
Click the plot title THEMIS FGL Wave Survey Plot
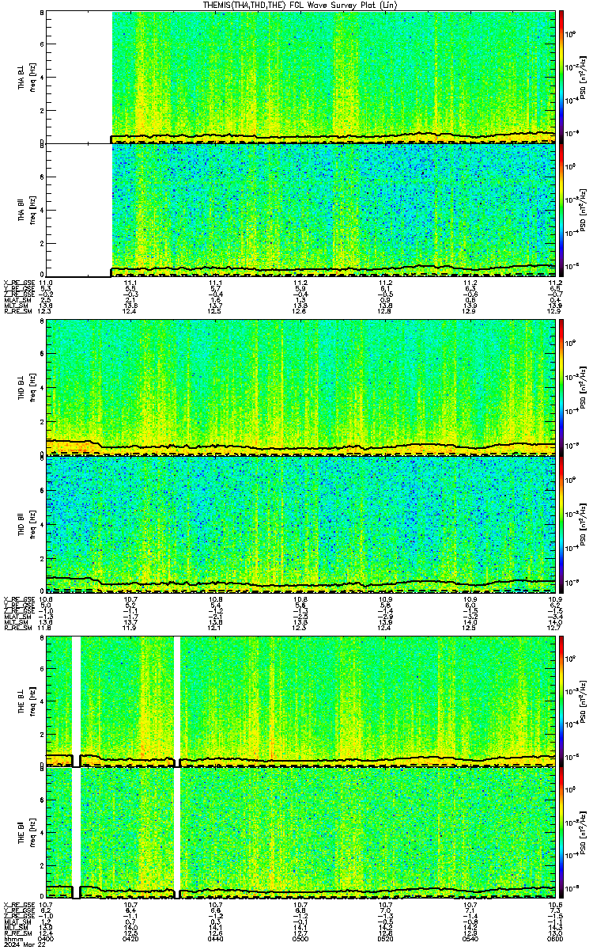pyautogui.click(x=300, y=6)
